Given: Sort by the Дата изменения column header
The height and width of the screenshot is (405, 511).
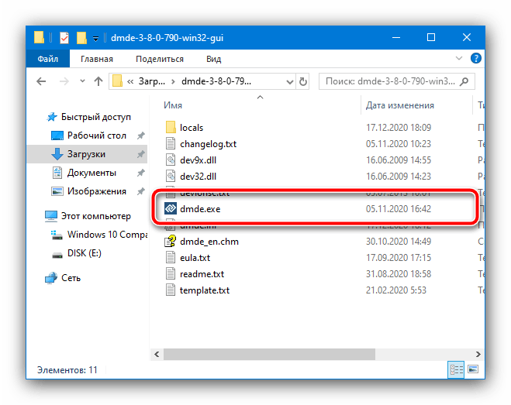Looking at the screenshot, I should pyautogui.click(x=400, y=105).
